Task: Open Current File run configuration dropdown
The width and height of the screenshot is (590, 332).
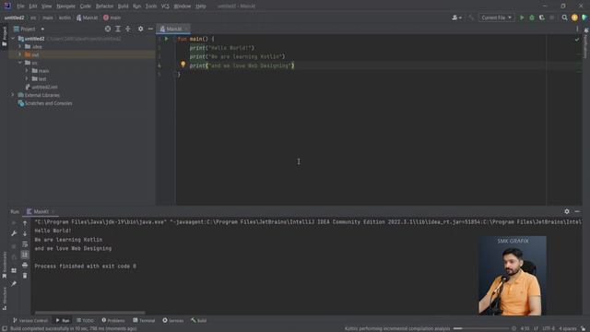Action: click(x=496, y=18)
